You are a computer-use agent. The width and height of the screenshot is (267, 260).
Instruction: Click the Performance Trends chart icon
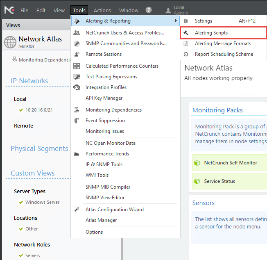pyautogui.click(x=77, y=154)
